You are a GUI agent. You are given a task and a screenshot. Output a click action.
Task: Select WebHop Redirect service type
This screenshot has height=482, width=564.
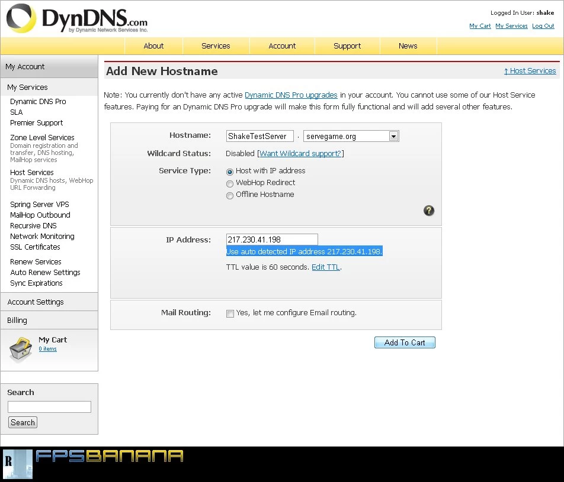[x=230, y=183]
